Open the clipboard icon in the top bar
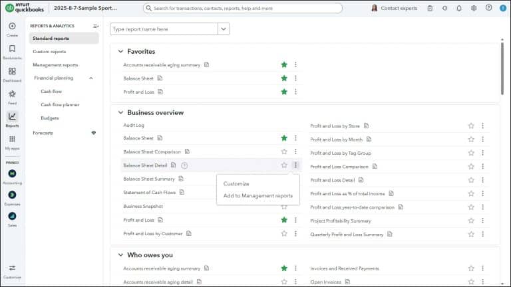Viewport: 511px width, 287px height. click(x=430, y=8)
